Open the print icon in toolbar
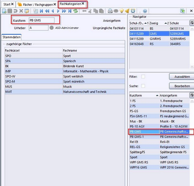Screen dimensions: 194x186 pyautogui.click(x=110, y=11)
